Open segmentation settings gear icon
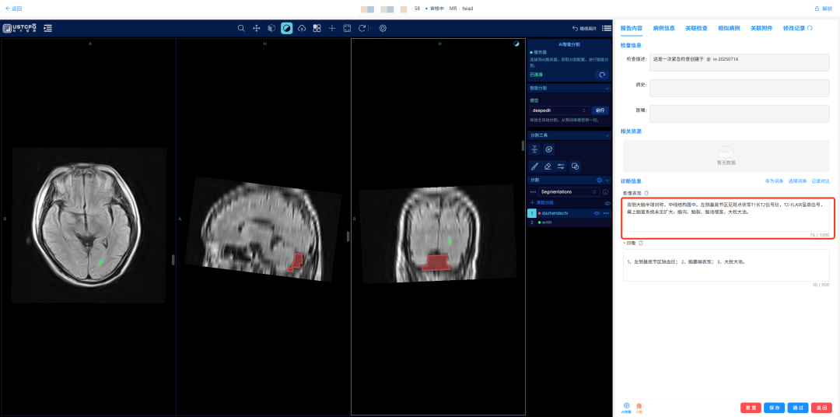 pos(600,180)
